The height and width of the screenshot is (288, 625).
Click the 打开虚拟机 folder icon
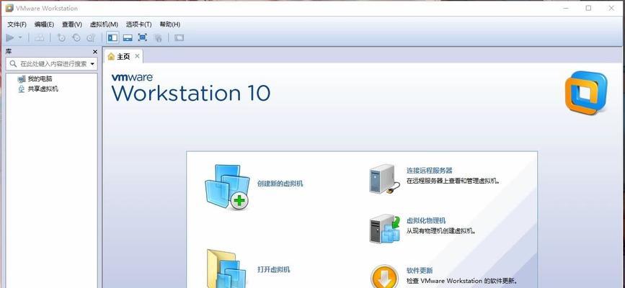pos(227,269)
